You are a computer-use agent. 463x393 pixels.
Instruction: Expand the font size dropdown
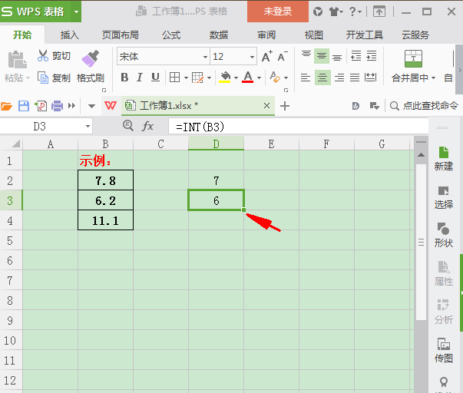252,57
